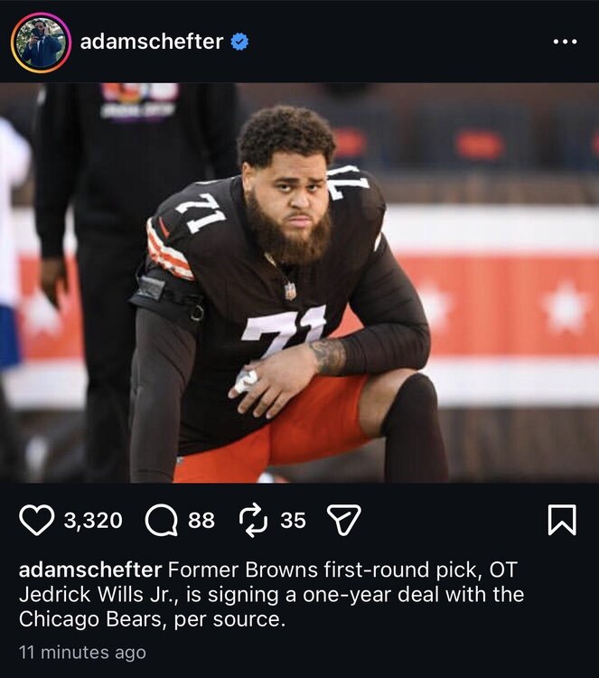
Task: Click the bold adamschefter name in the caption
Action: (90, 570)
